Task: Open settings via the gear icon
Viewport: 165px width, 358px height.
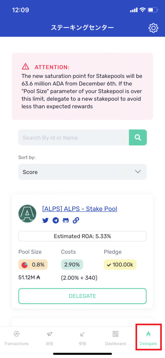Action: (x=153, y=28)
